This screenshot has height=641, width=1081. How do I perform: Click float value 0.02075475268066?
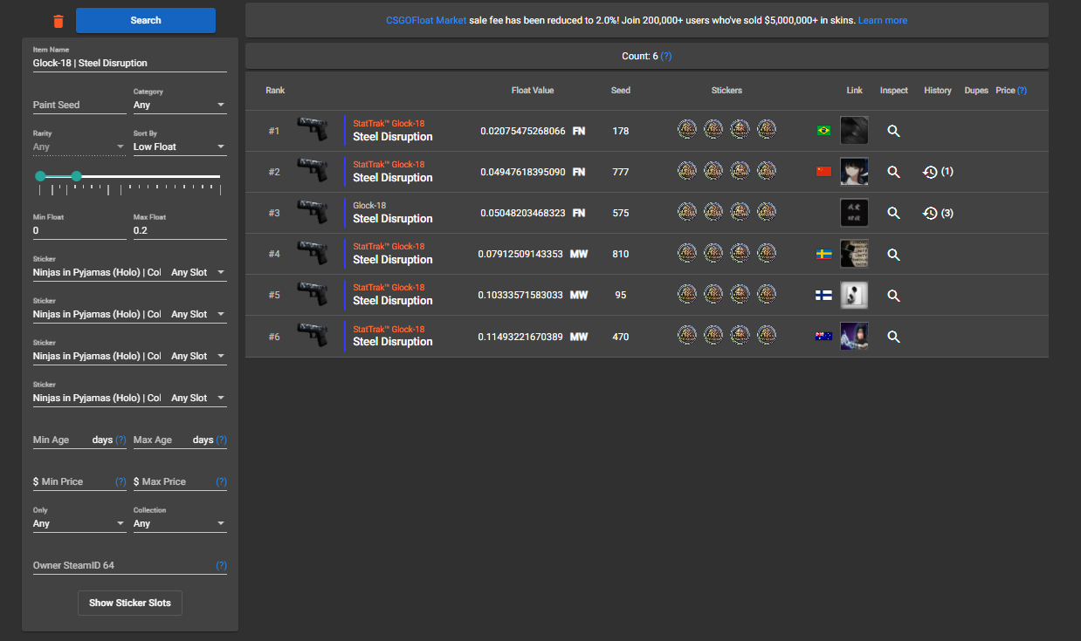523,131
